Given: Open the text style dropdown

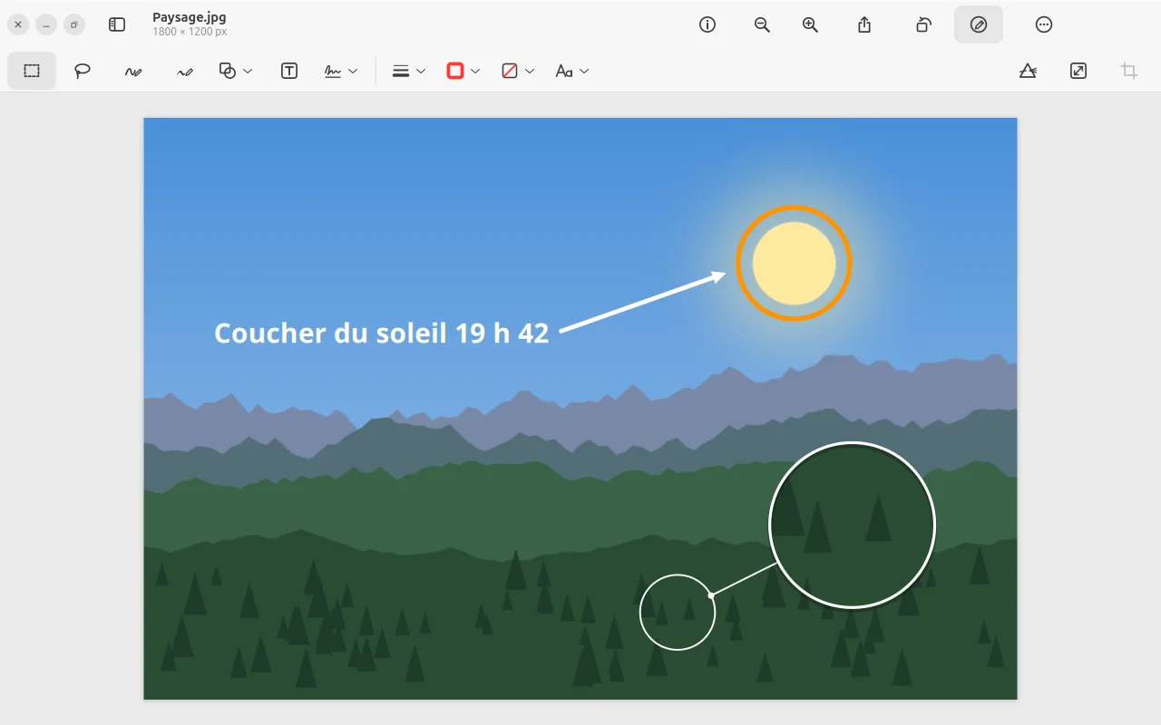Looking at the screenshot, I should tap(572, 71).
